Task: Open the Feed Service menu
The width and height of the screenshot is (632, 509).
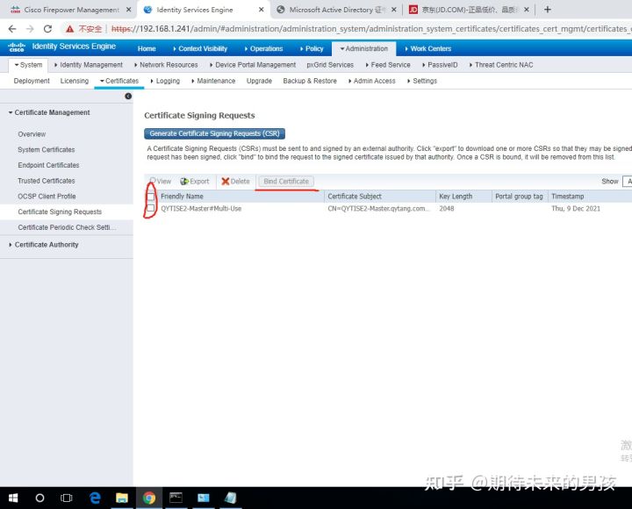Action: pyautogui.click(x=388, y=65)
